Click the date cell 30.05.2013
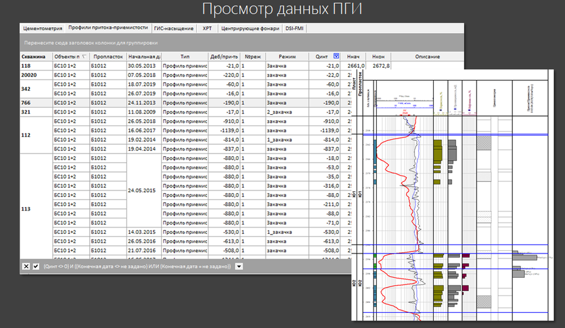The image size is (565, 328). click(x=144, y=66)
